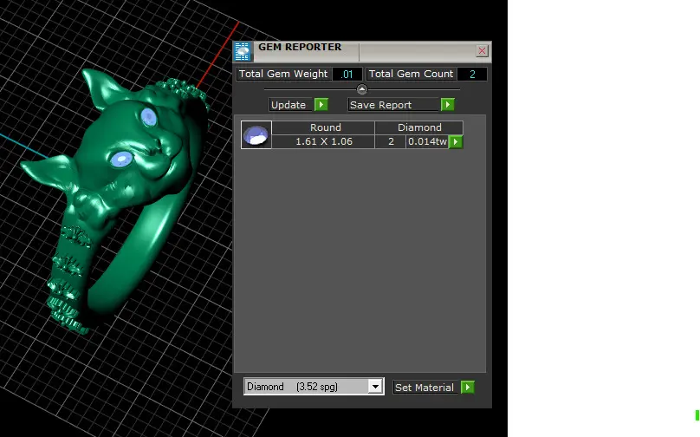Click the green Update arrow button

(x=321, y=105)
